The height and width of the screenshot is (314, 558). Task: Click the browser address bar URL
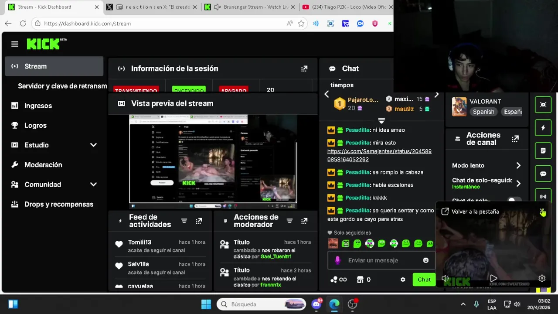tap(87, 24)
